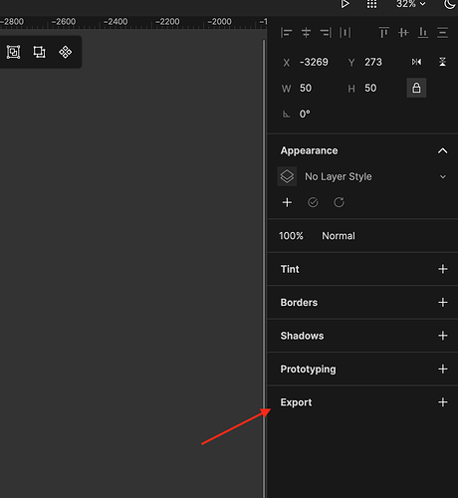
Task: Align selection vertical centers
Action: pyautogui.click(x=403, y=33)
